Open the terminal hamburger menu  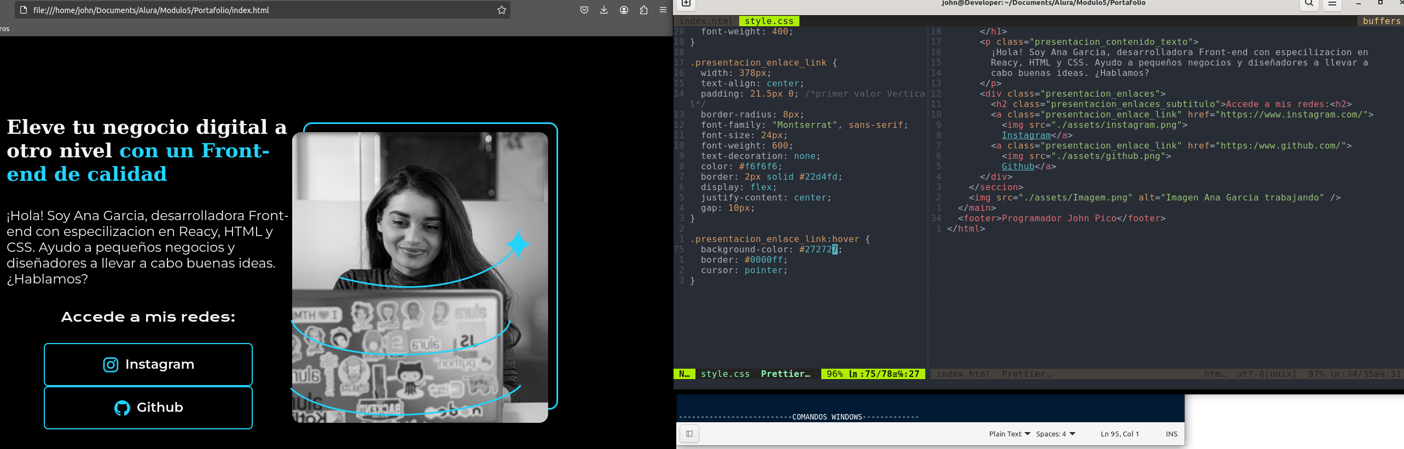1332,3
